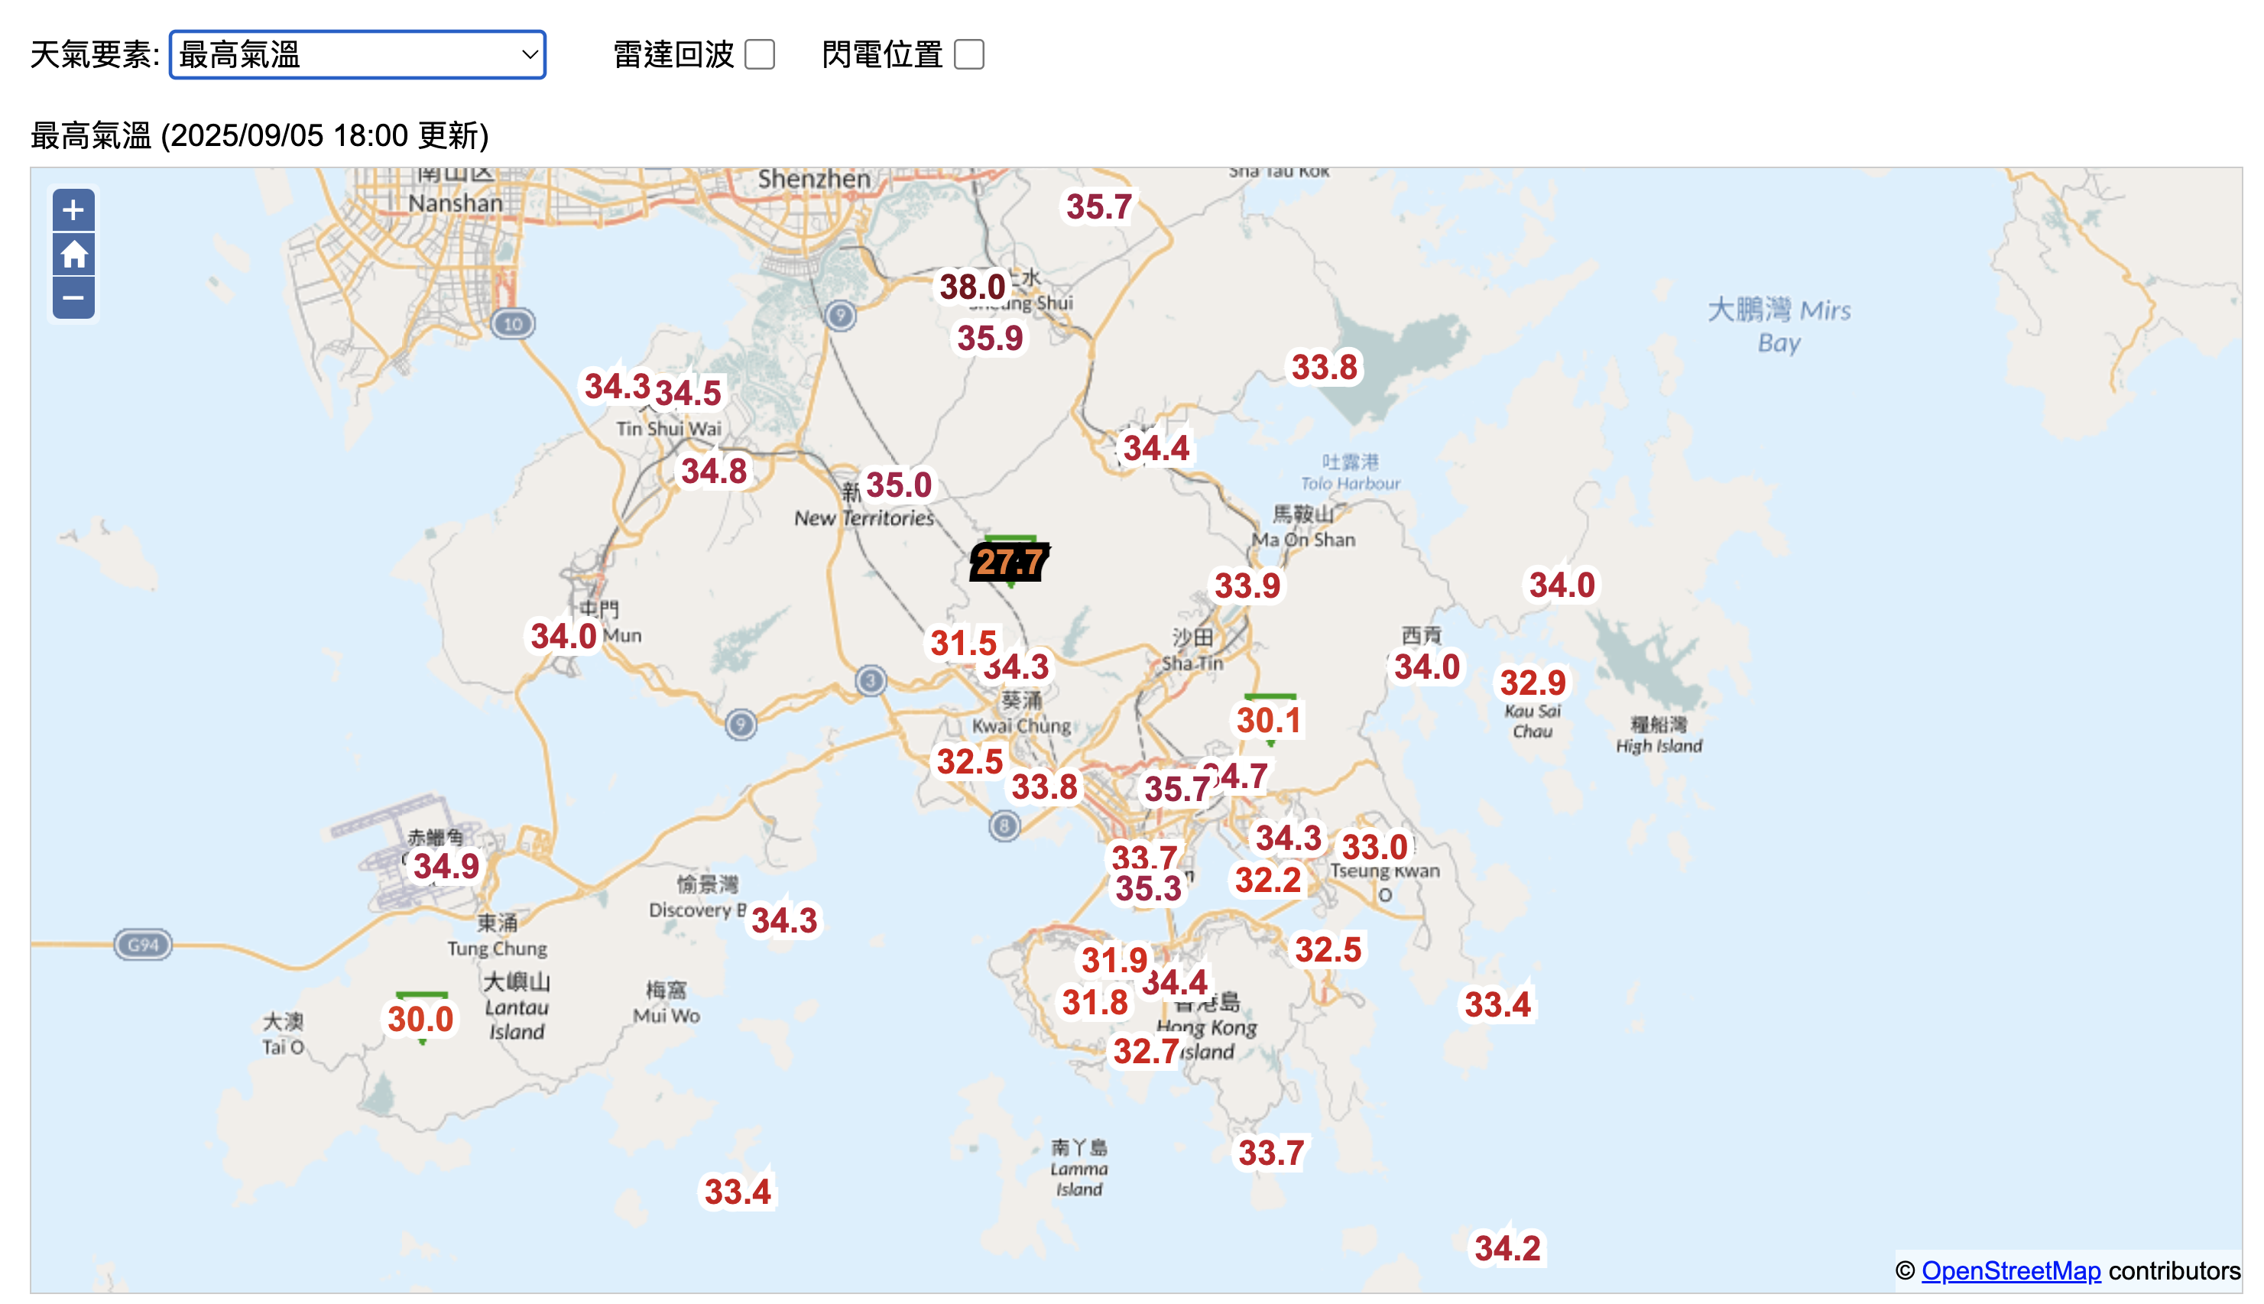2264x1304 pixels.
Task: Open the OpenStreetMap attribution link
Action: [x=2010, y=1271]
